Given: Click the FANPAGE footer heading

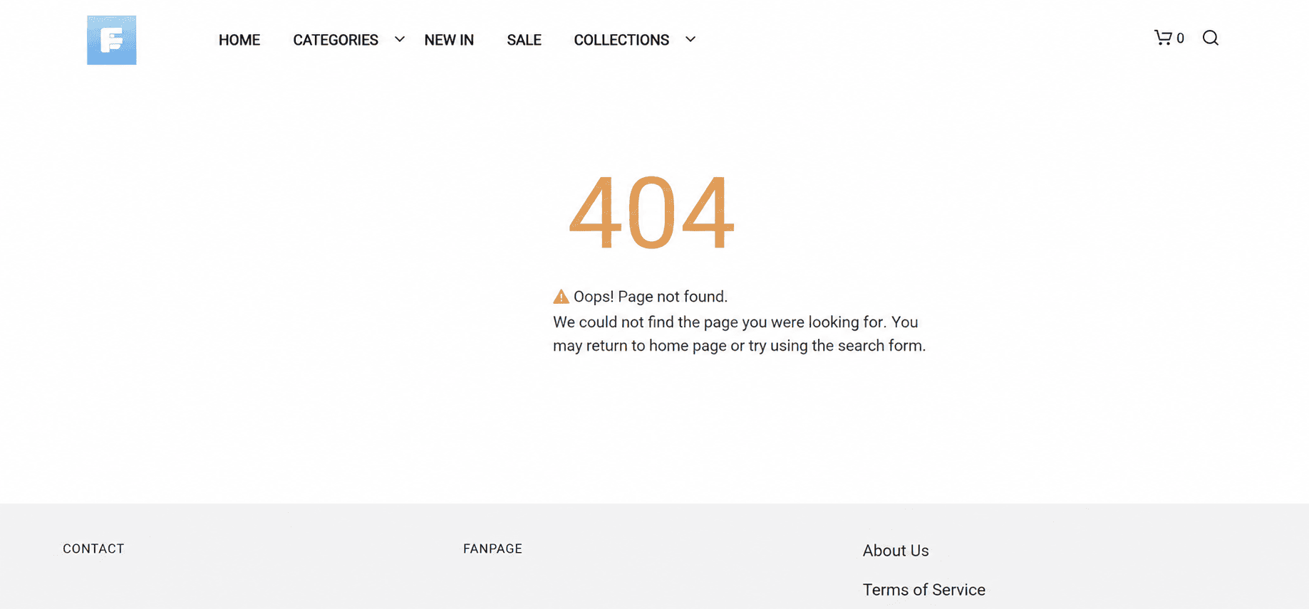Looking at the screenshot, I should (x=492, y=549).
